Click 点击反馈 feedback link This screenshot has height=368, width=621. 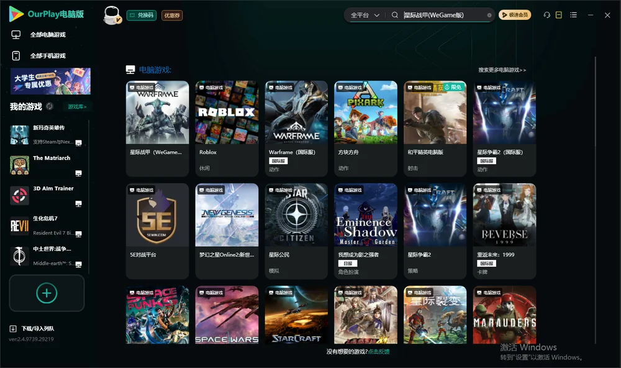coord(379,351)
